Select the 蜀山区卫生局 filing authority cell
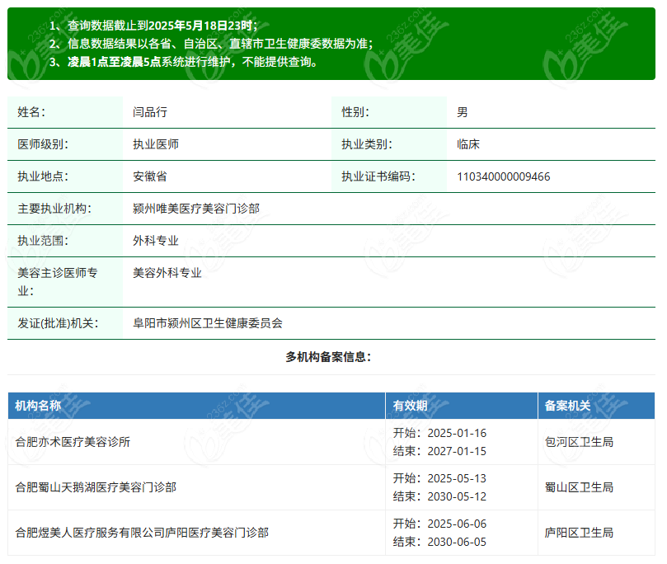The height and width of the screenshot is (564, 667). coord(579,487)
